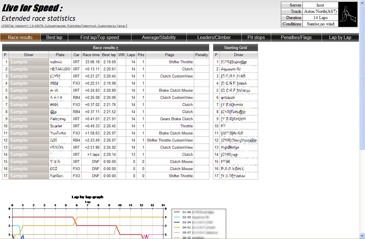The image size is (365, 239).
Task: Click the +2:51.86 race time cell
Action: pyautogui.click(x=91, y=147)
